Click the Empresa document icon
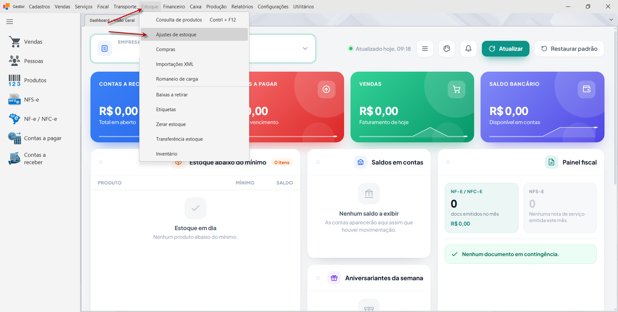Image resolution: width=618 pixels, height=312 pixels. click(x=105, y=49)
